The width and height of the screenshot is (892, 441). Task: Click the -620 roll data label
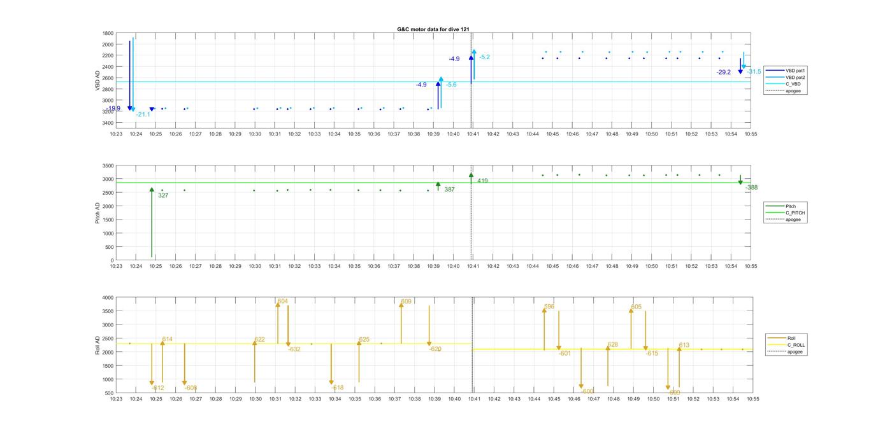click(435, 349)
